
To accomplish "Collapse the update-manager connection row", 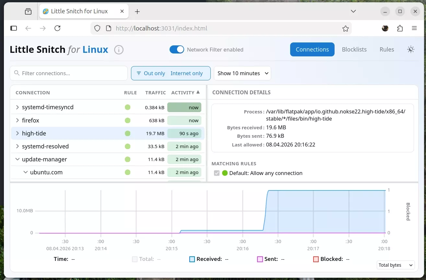I will tap(18, 159).
